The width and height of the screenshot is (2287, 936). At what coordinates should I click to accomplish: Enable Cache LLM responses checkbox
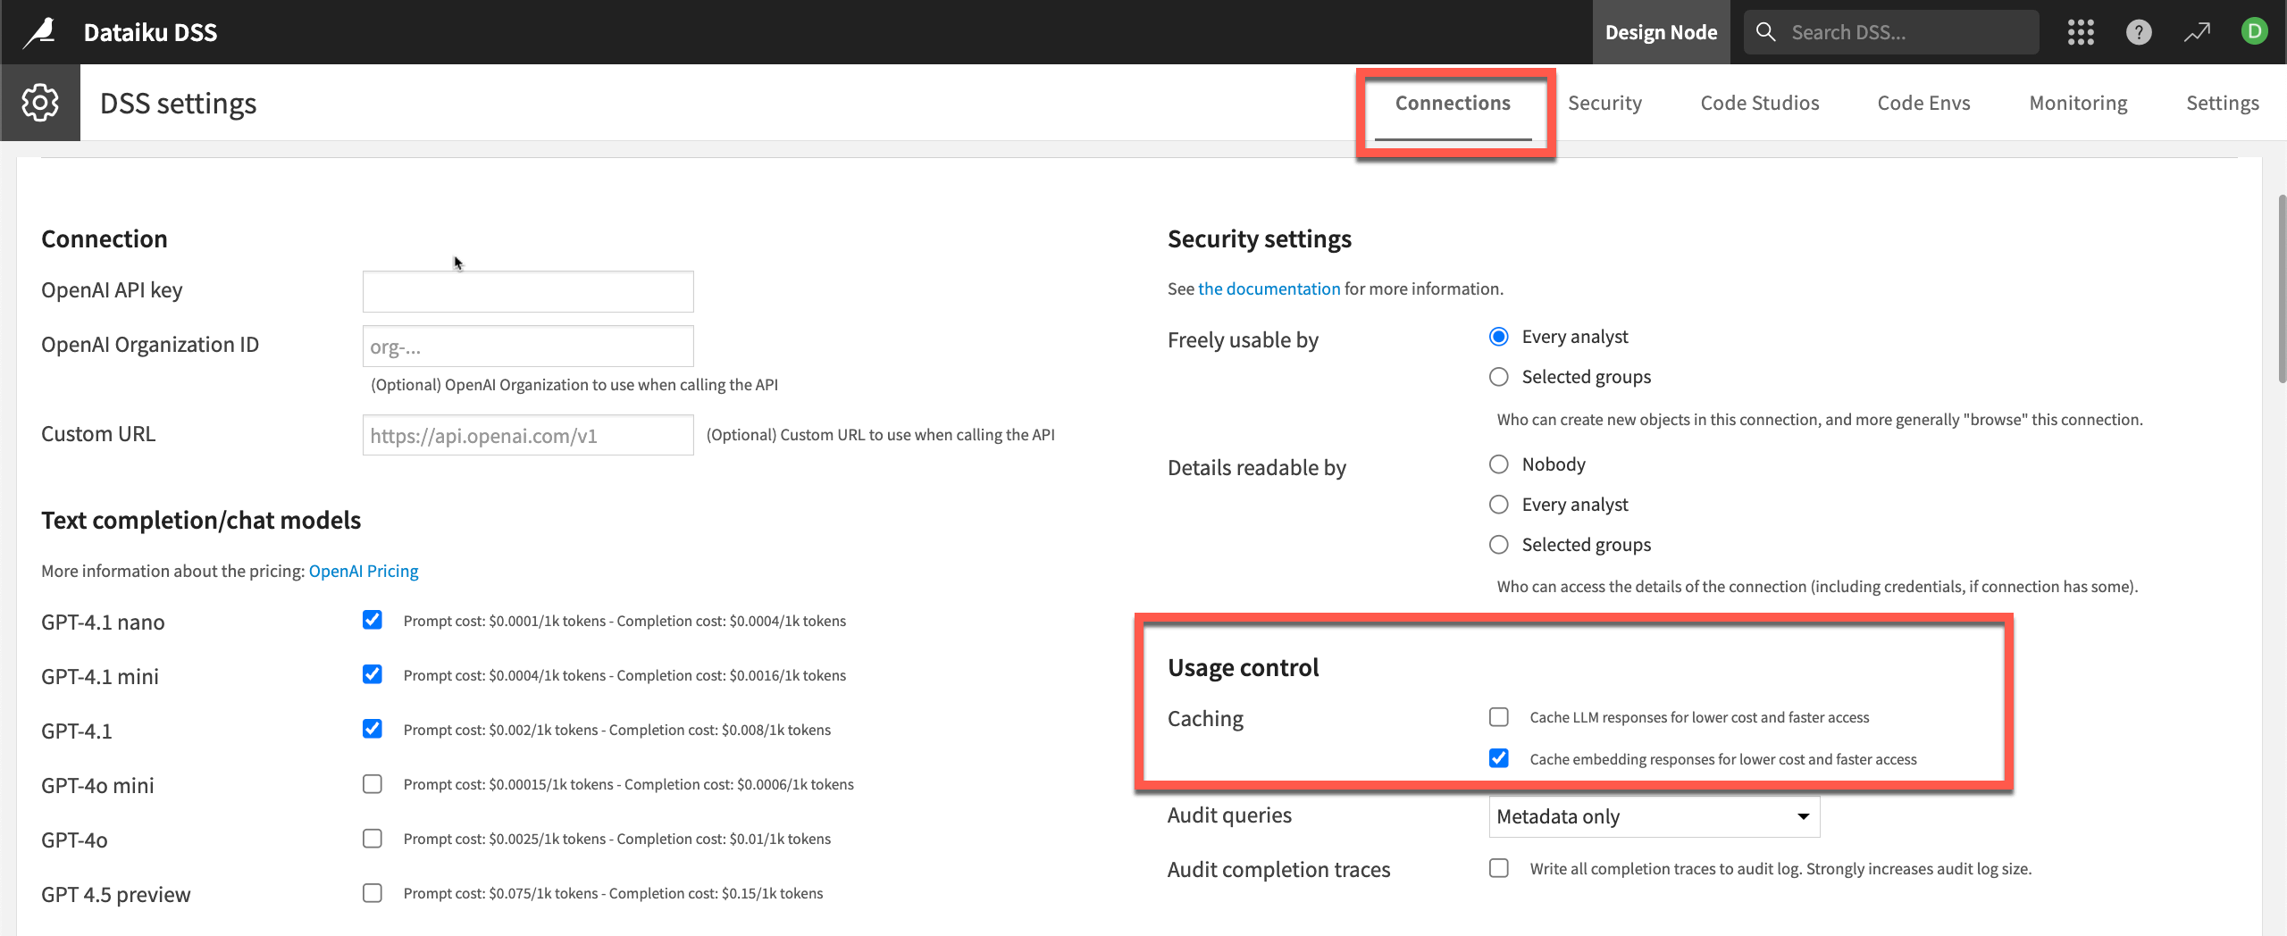pos(1498,716)
